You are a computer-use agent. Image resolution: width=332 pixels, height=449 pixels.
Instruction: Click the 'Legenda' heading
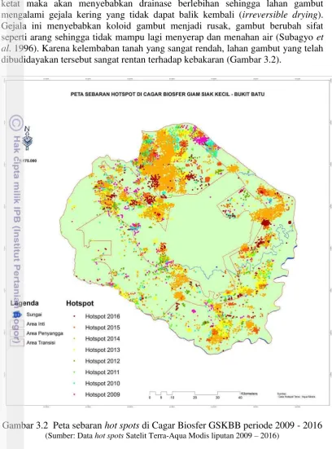[x=24, y=303]
